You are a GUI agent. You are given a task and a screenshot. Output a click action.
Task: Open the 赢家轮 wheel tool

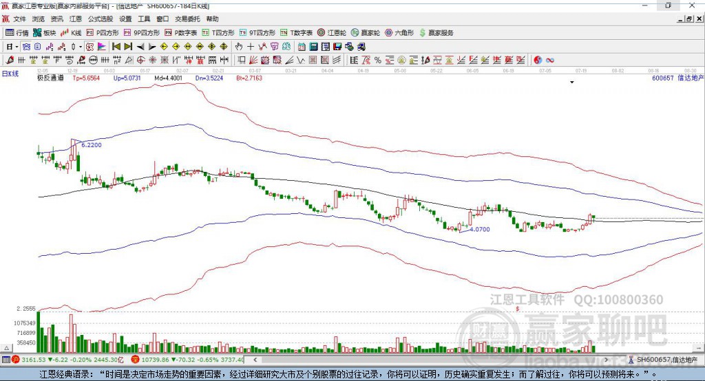click(365, 33)
